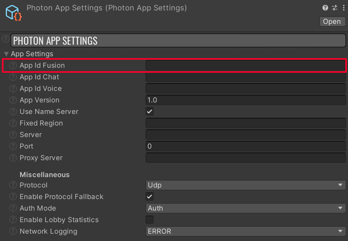
Task: Click the 'Enable Lobby Statistics' label
Action: [59, 220]
